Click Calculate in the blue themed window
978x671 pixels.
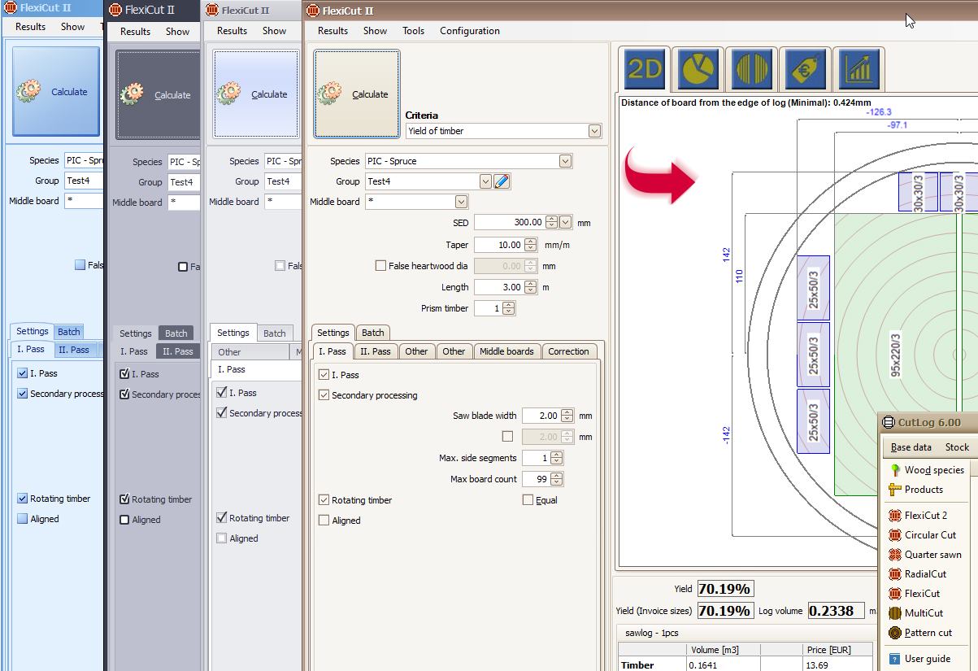[x=56, y=92]
